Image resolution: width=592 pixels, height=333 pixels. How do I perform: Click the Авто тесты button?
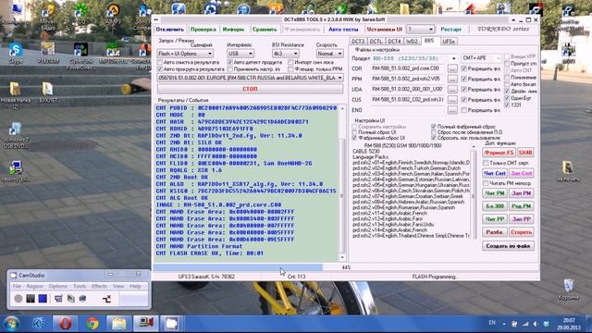pos(343,29)
